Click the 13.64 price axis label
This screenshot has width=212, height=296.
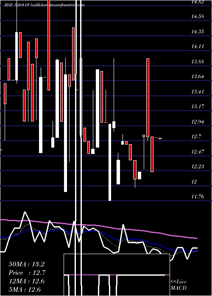198,77
